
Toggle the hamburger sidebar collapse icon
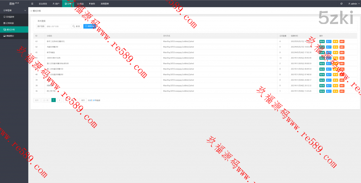(32, 4)
